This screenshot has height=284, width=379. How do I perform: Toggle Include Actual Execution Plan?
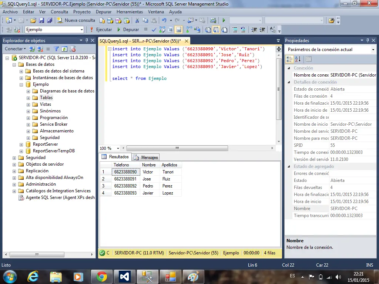189,30
